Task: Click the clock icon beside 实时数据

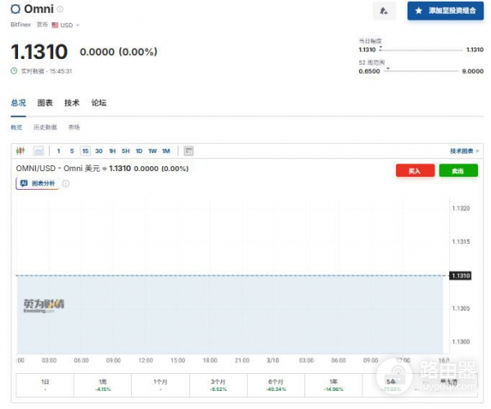Action: coord(14,70)
